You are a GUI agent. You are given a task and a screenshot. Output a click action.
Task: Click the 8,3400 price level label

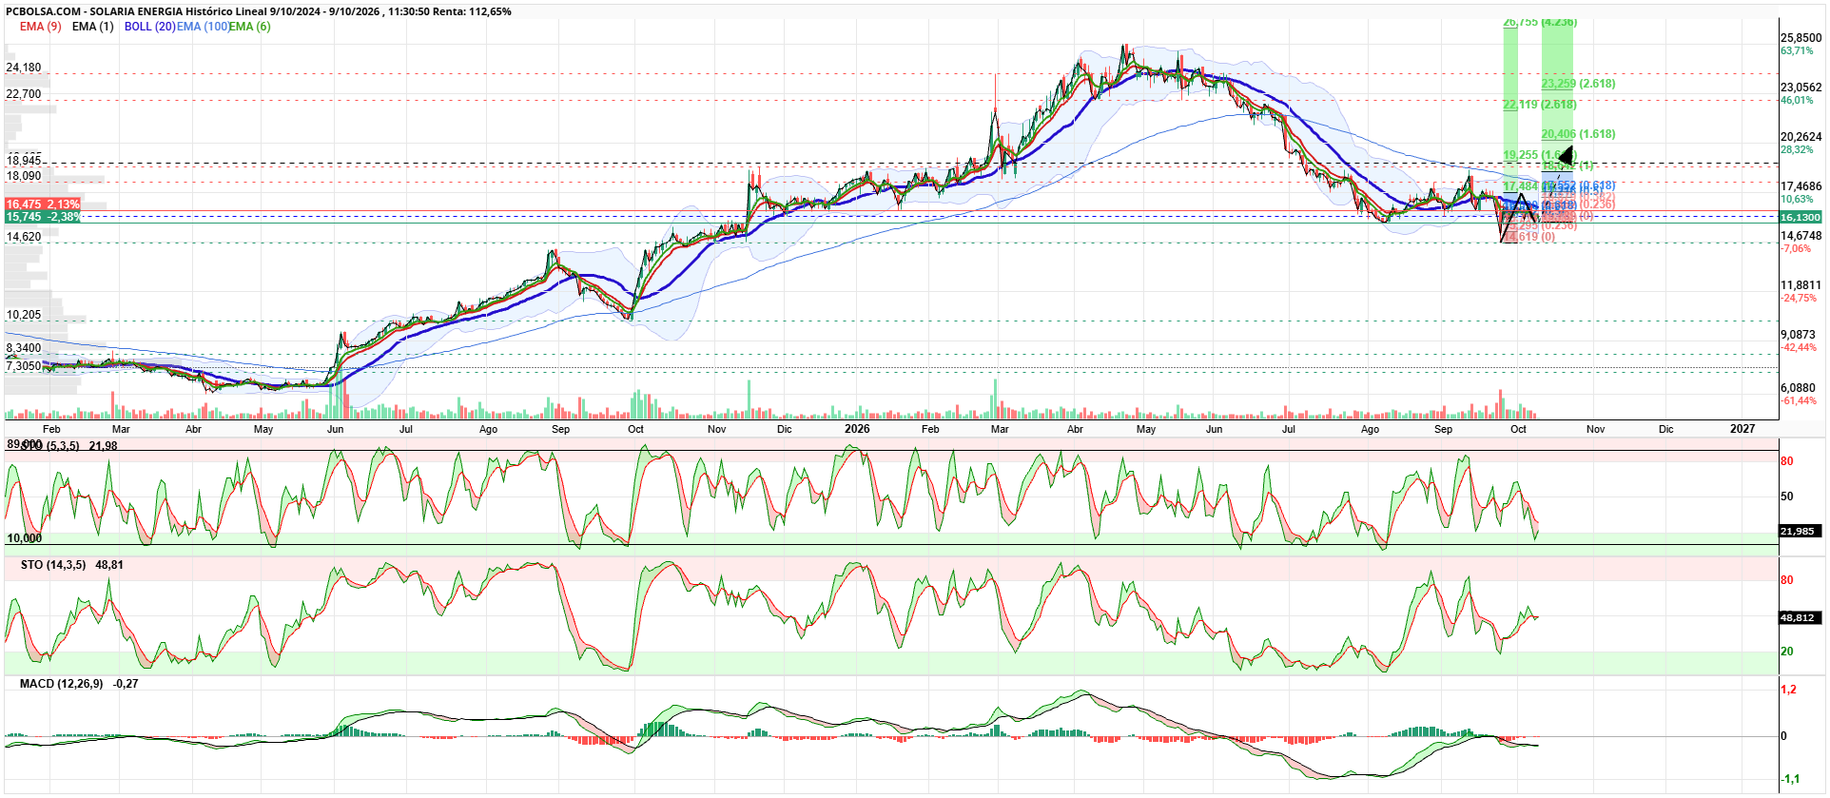pyautogui.click(x=24, y=348)
